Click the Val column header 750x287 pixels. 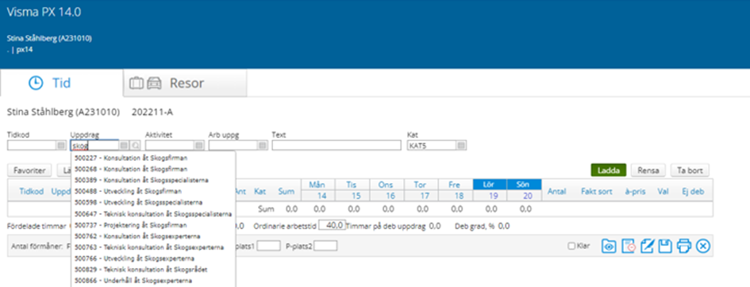click(663, 191)
